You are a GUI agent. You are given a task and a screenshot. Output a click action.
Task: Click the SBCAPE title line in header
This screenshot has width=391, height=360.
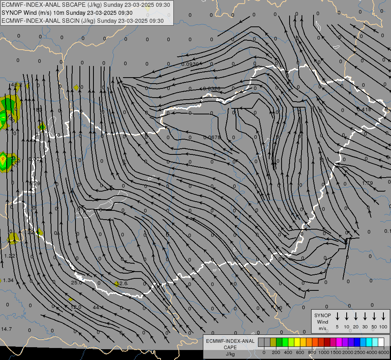click(x=86, y=5)
